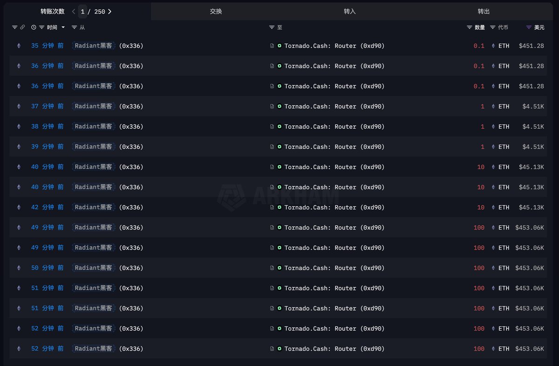Click $45.13K value in 42 分钟 row
This screenshot has height=366, width=559.
[x=532, y=207]
